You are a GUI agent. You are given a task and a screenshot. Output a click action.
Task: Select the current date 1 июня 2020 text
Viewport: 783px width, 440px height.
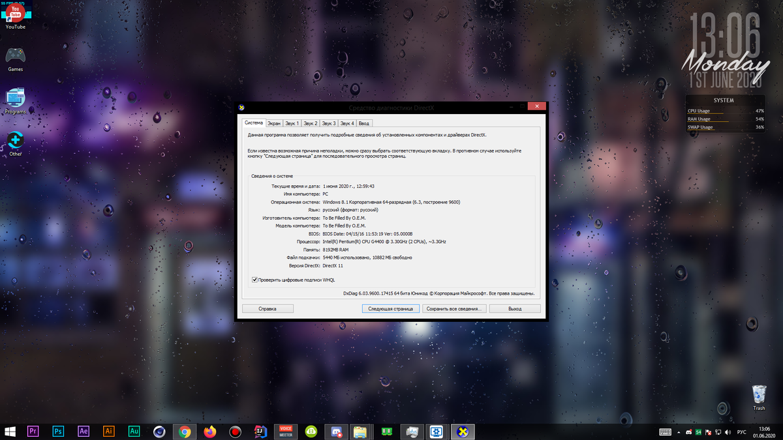coord(348,186)
